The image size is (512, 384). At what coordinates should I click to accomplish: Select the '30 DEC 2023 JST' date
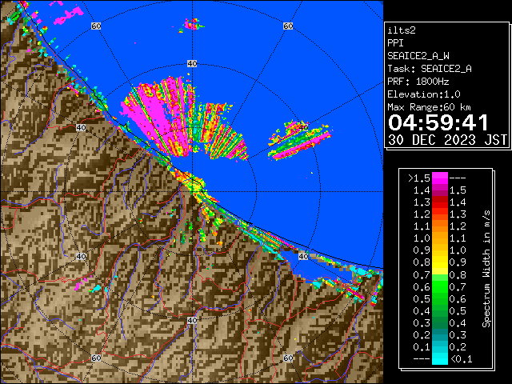pos(447,140)
